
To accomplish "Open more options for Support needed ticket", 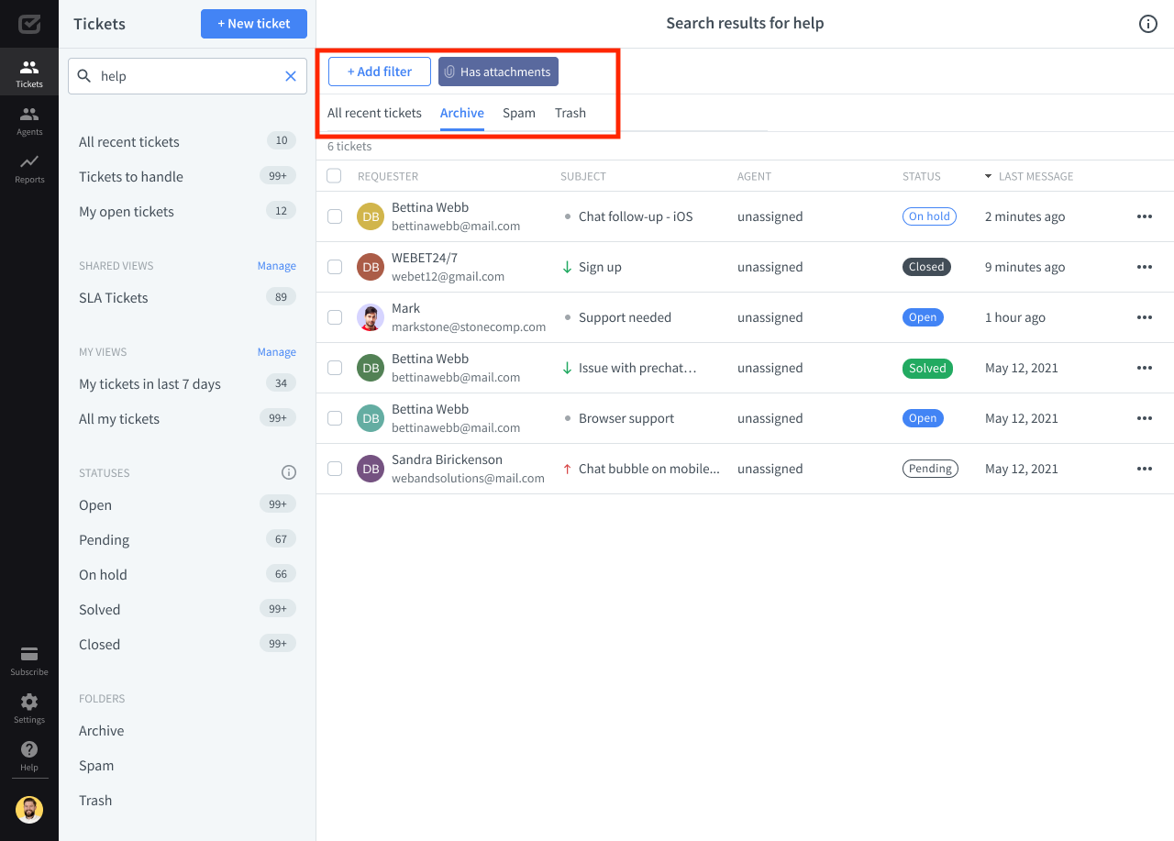I will (1145, 317).
